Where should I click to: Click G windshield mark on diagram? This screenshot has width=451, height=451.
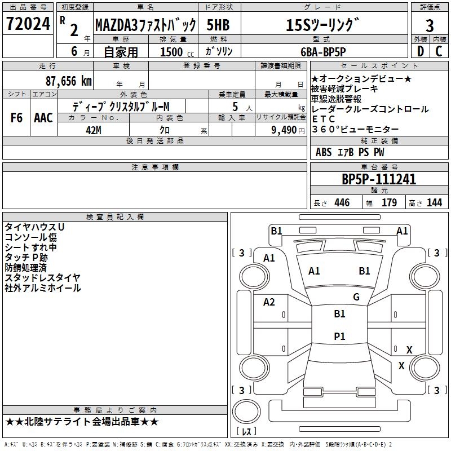[x=356, y=297]
